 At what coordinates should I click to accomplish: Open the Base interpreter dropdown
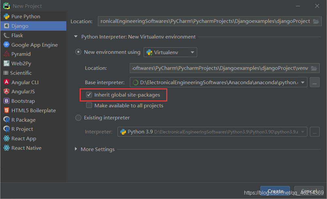coord(218,83)
